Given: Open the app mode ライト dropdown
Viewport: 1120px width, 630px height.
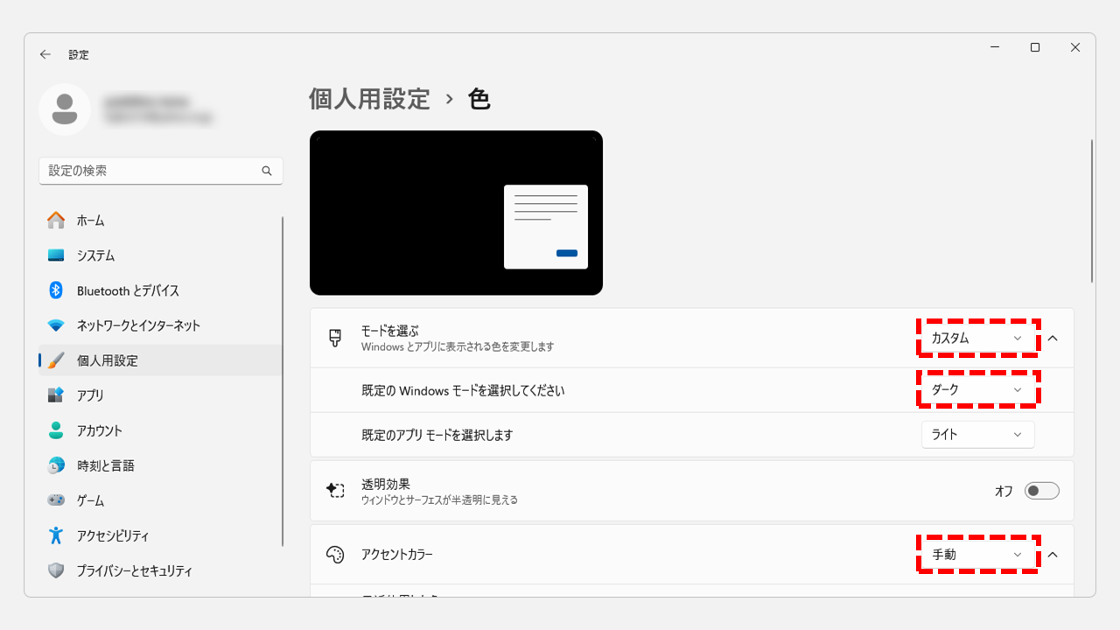Looking at the screenshot, I should point(977,435).
